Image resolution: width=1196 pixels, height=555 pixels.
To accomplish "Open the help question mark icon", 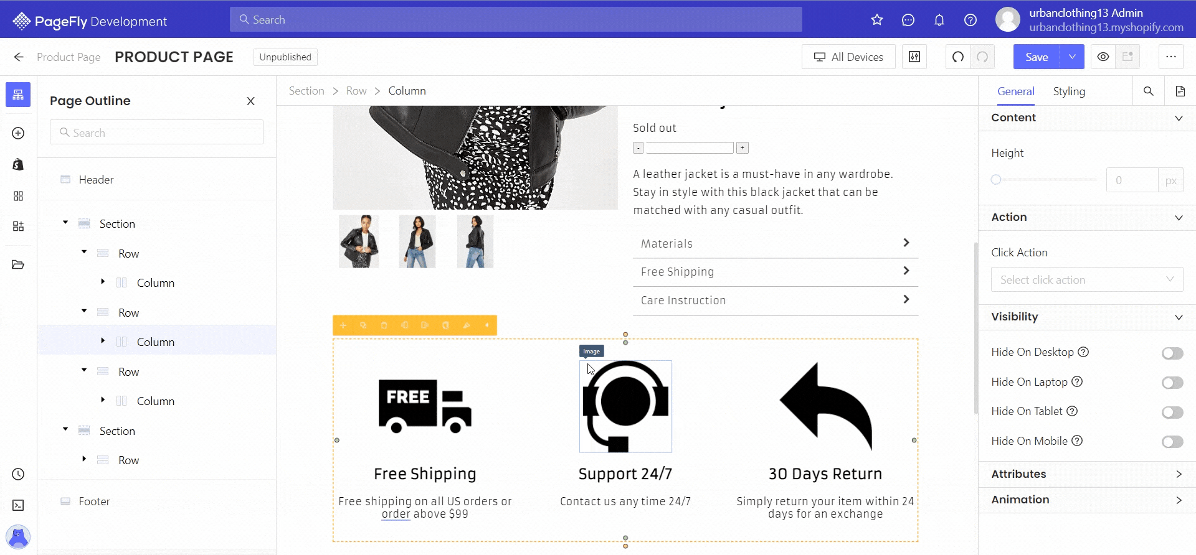I will tap(971, 20).
